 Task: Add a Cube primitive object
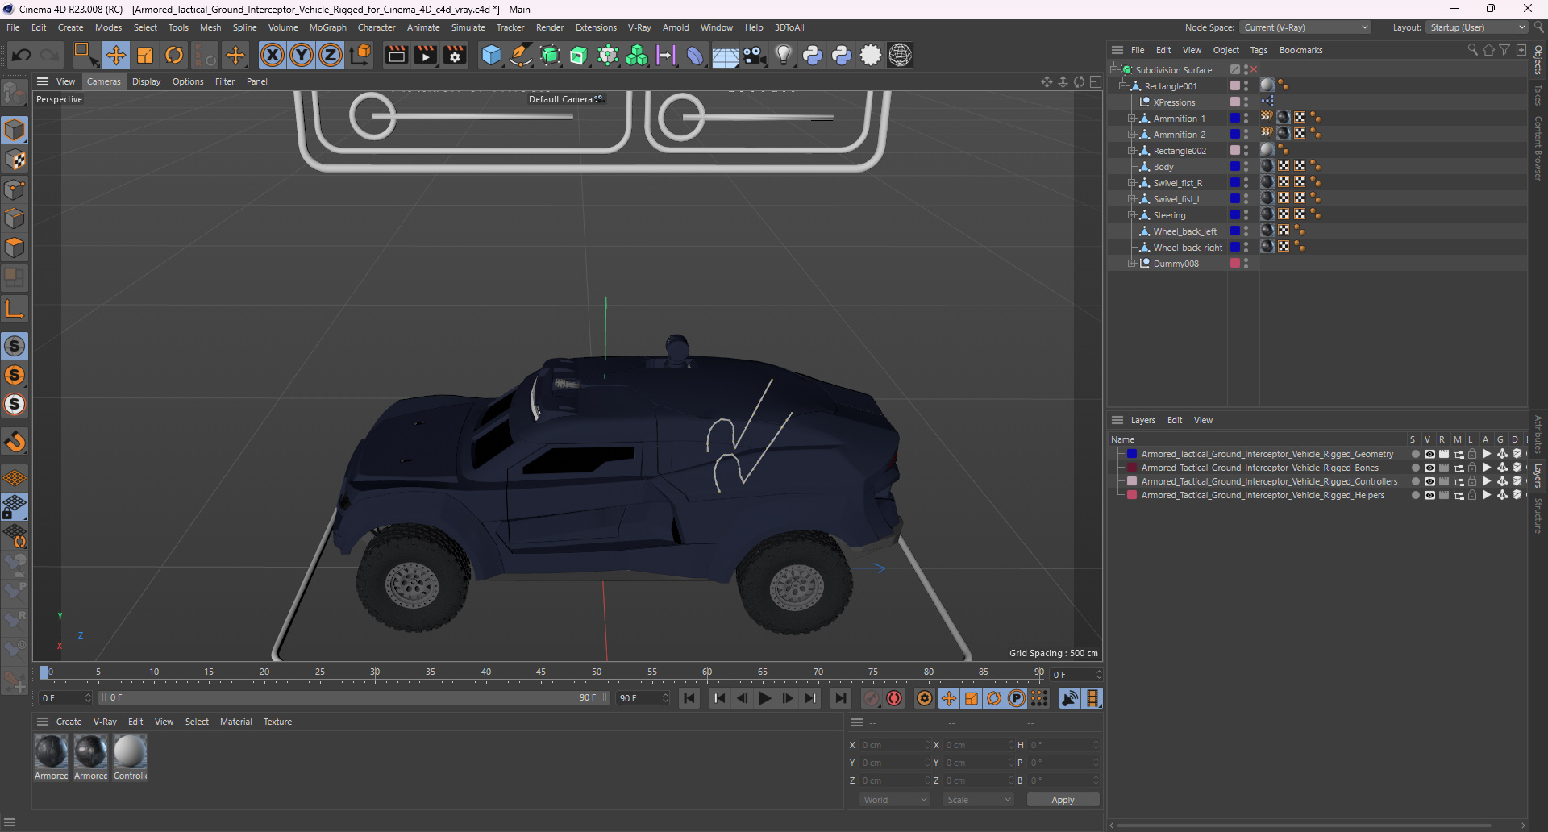tap(491, 55)
